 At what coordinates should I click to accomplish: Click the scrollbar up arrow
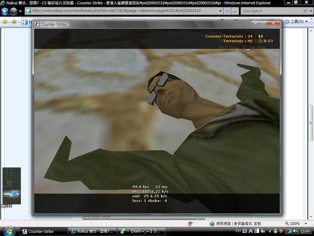pyautogui.click(x=311, y=31)
